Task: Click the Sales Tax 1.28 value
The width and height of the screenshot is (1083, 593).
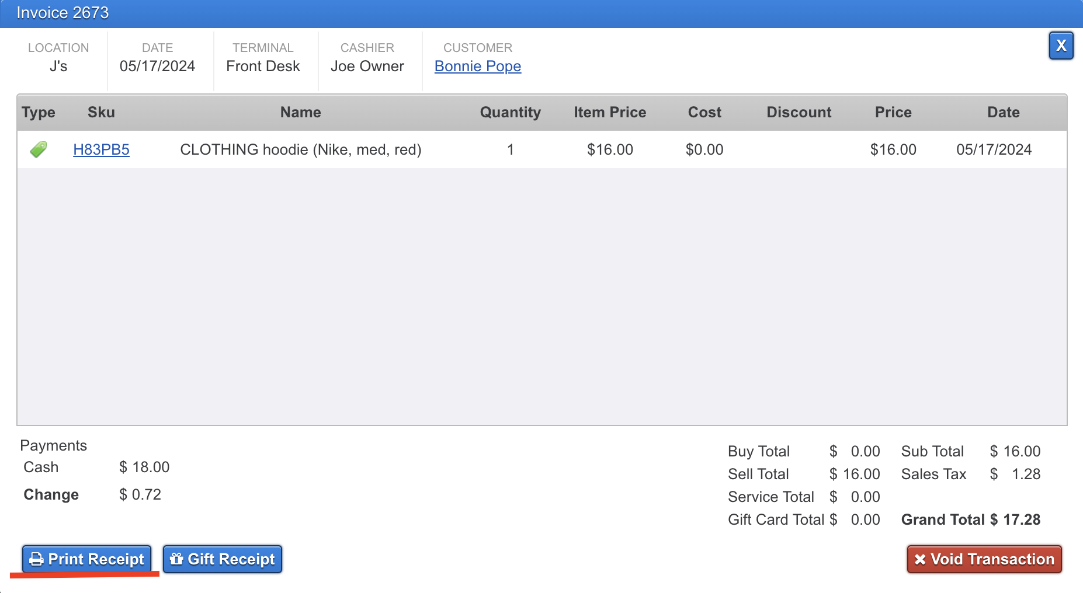Action: tap(1015, 474)
